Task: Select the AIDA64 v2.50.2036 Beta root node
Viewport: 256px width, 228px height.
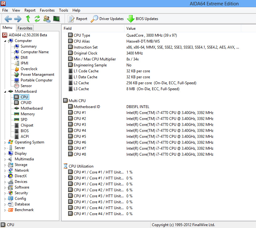Action: tap(28, 35)
